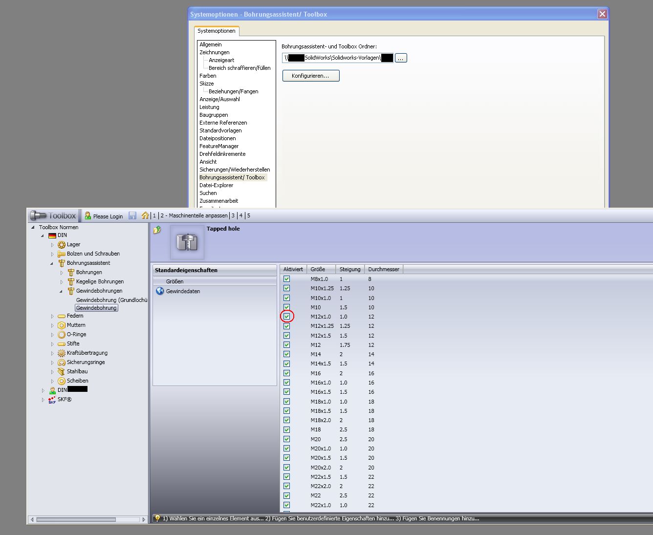The image size is (653, 535).
Task: Open the Systemoptionen tab
Action: pyautogui.click(x=217, y=31)
